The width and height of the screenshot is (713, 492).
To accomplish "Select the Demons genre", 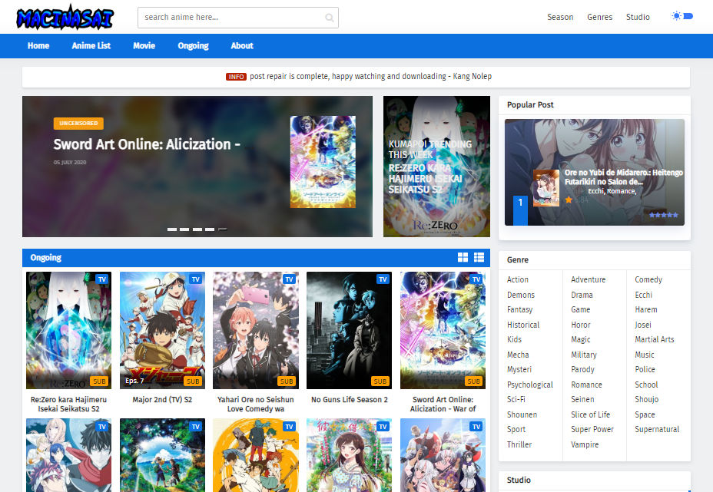I will coord(521,295).
